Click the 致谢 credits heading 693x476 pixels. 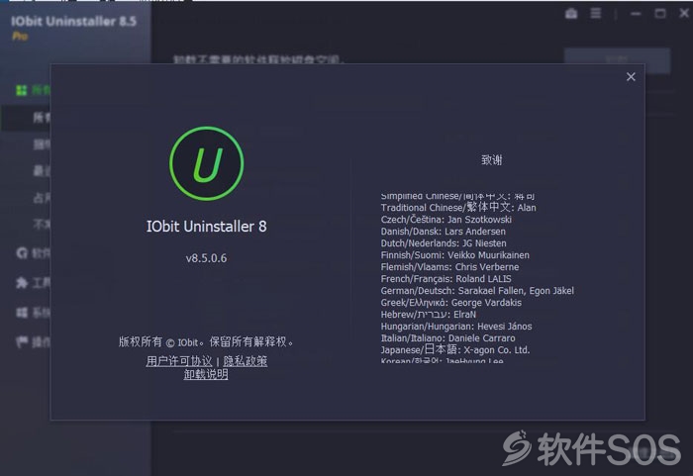point(491,160)
